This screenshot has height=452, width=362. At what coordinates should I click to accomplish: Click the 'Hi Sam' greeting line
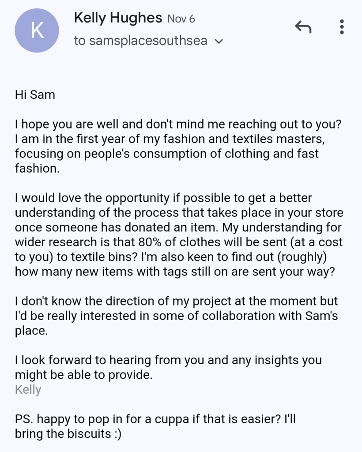click(x=35, y=95)
